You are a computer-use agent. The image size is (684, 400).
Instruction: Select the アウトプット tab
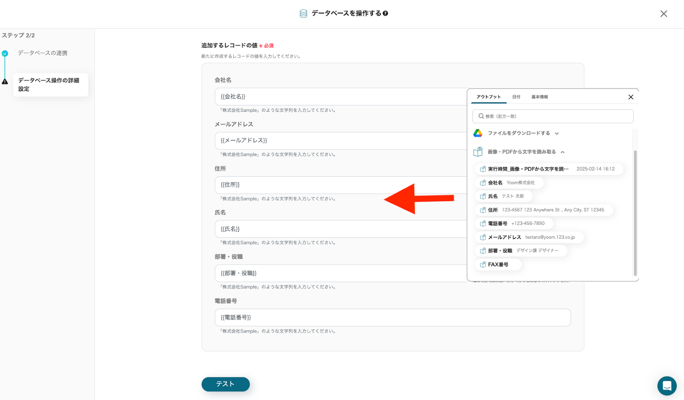click(488, 97)
